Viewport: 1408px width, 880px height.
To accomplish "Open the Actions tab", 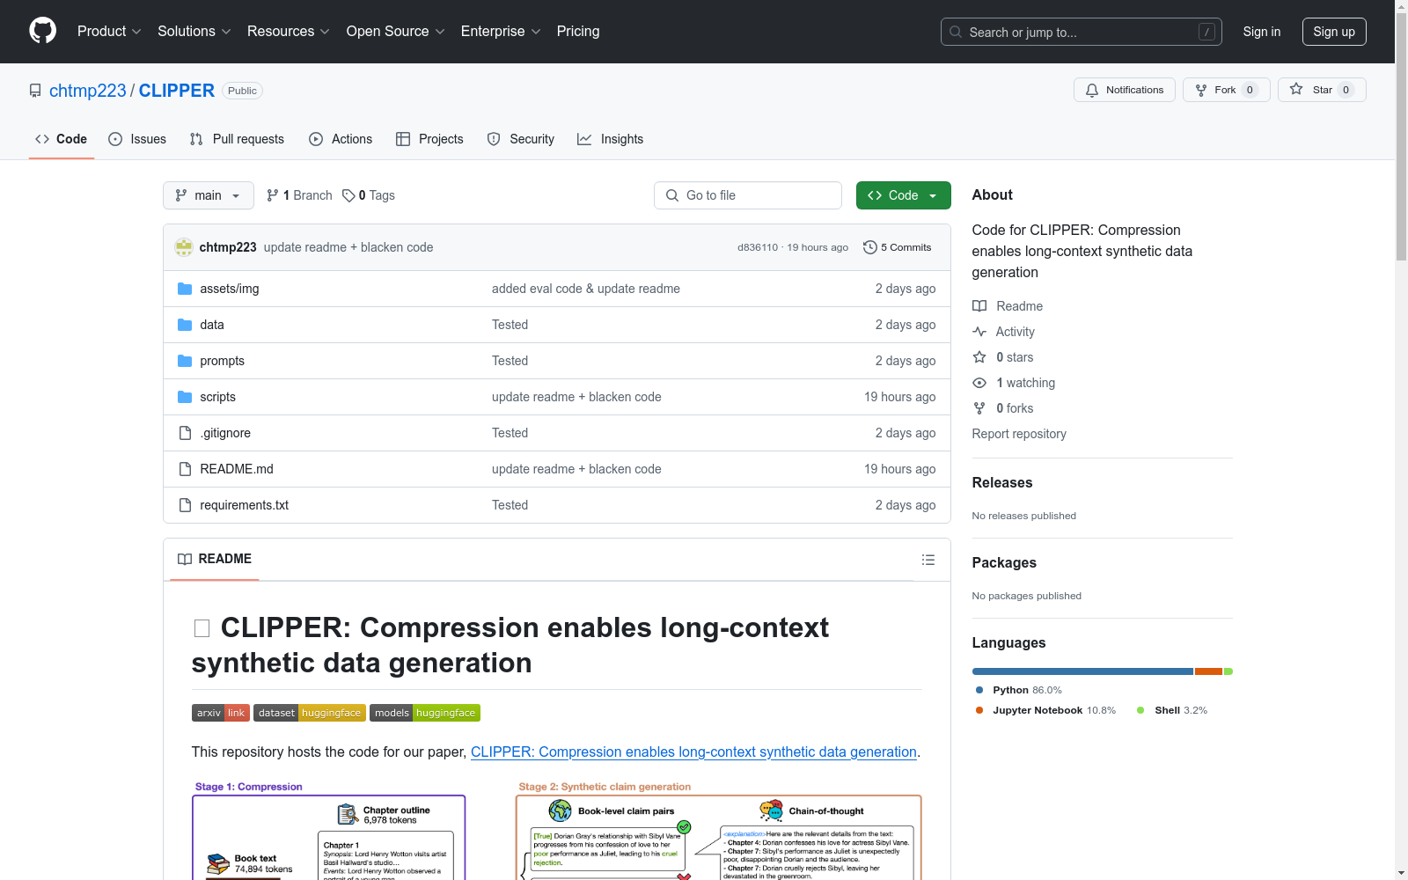I will pos(341,139).
